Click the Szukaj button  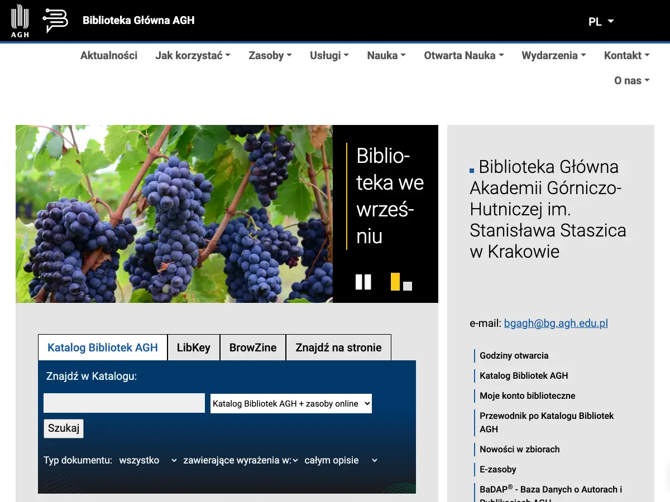tap(64, 428)
